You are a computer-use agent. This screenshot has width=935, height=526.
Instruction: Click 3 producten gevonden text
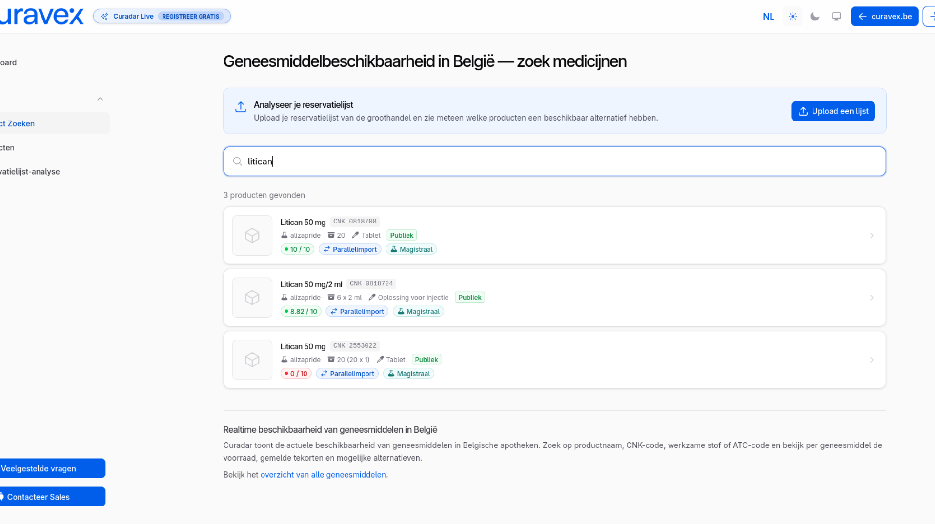click(x=264, y=195)
